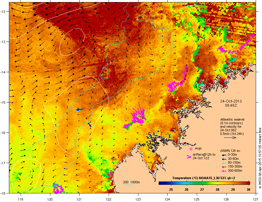Viewport: 262px width, 202px height.
Task: Click the longitude axis label '119'
Action: [21, 199]
